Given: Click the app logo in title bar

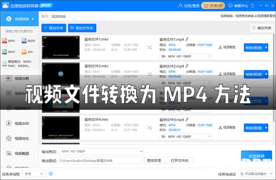Looking at the screenshot, I should [x=5, y=6].
